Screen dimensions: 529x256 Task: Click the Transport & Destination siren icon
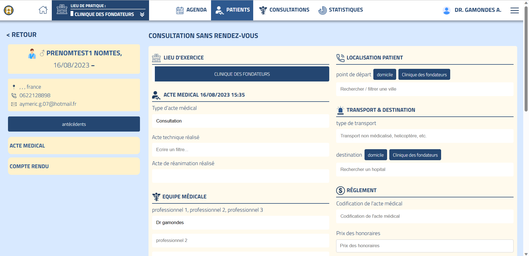(341, 110)
